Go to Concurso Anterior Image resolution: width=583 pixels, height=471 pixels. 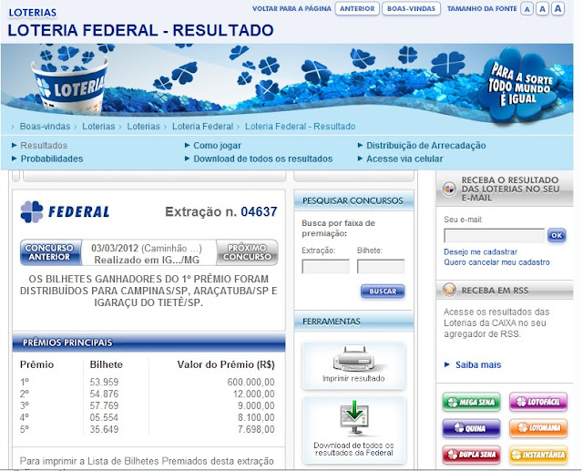pos(51,252)
